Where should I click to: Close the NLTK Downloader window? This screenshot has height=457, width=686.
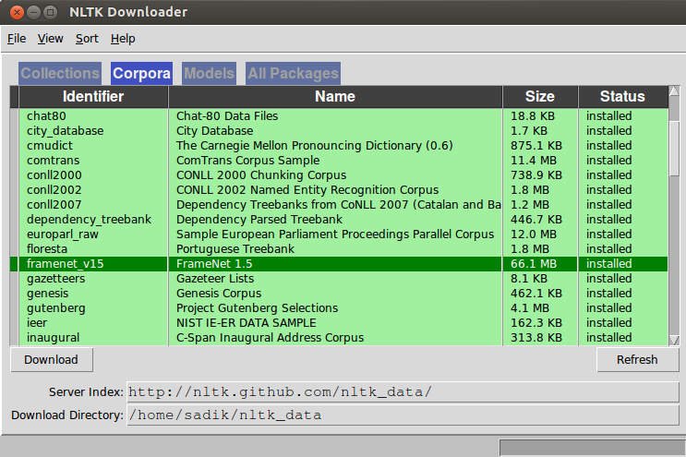point(17,12)
